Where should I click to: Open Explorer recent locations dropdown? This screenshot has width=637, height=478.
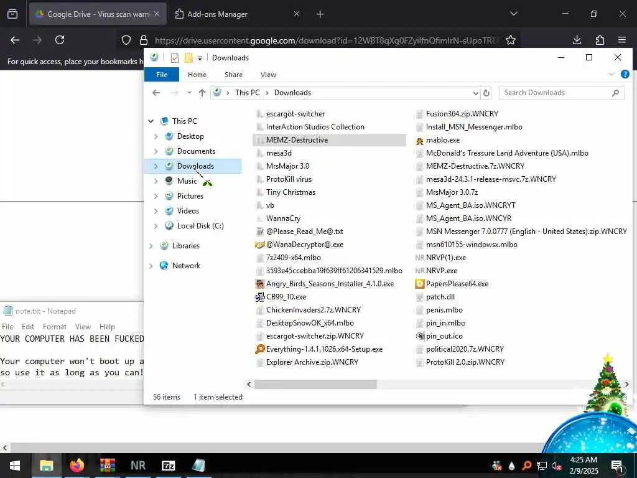pyautogui.click(x=189, y=93)
